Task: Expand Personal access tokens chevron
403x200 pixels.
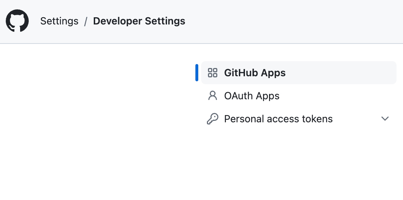Action: coord(385,119)
